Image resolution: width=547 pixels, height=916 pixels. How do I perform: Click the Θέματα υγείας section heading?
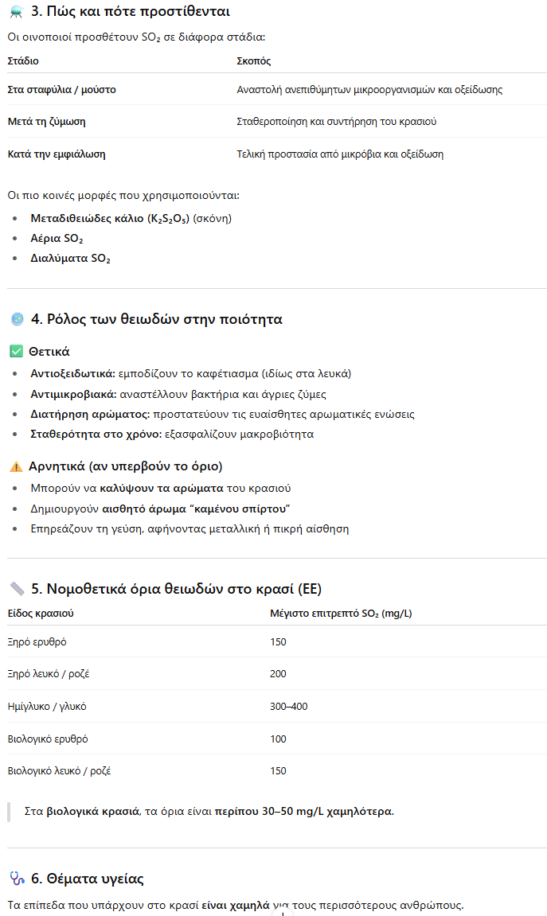pos(88,879)
